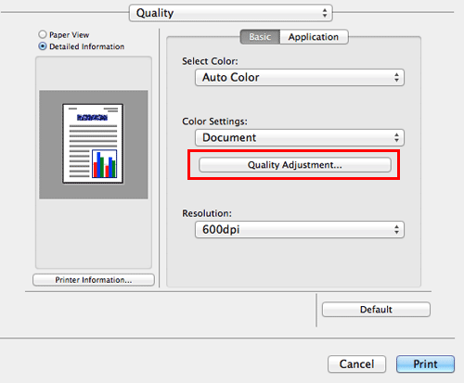Click the Print button

(425, 364)
